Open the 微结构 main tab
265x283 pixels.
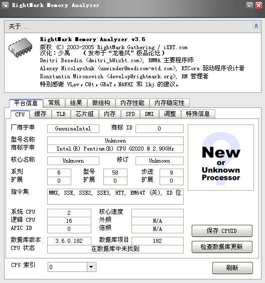point(101,103)
